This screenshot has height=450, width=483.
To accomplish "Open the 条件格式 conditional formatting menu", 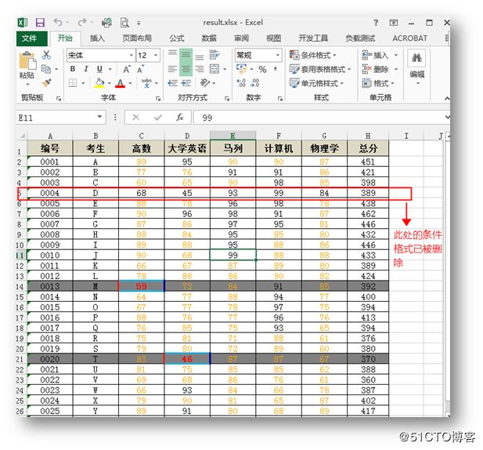I will click(x=312, y=55).
